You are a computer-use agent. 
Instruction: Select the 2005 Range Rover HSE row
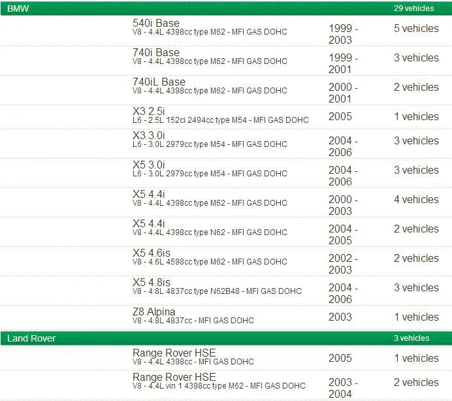point(226,358)
